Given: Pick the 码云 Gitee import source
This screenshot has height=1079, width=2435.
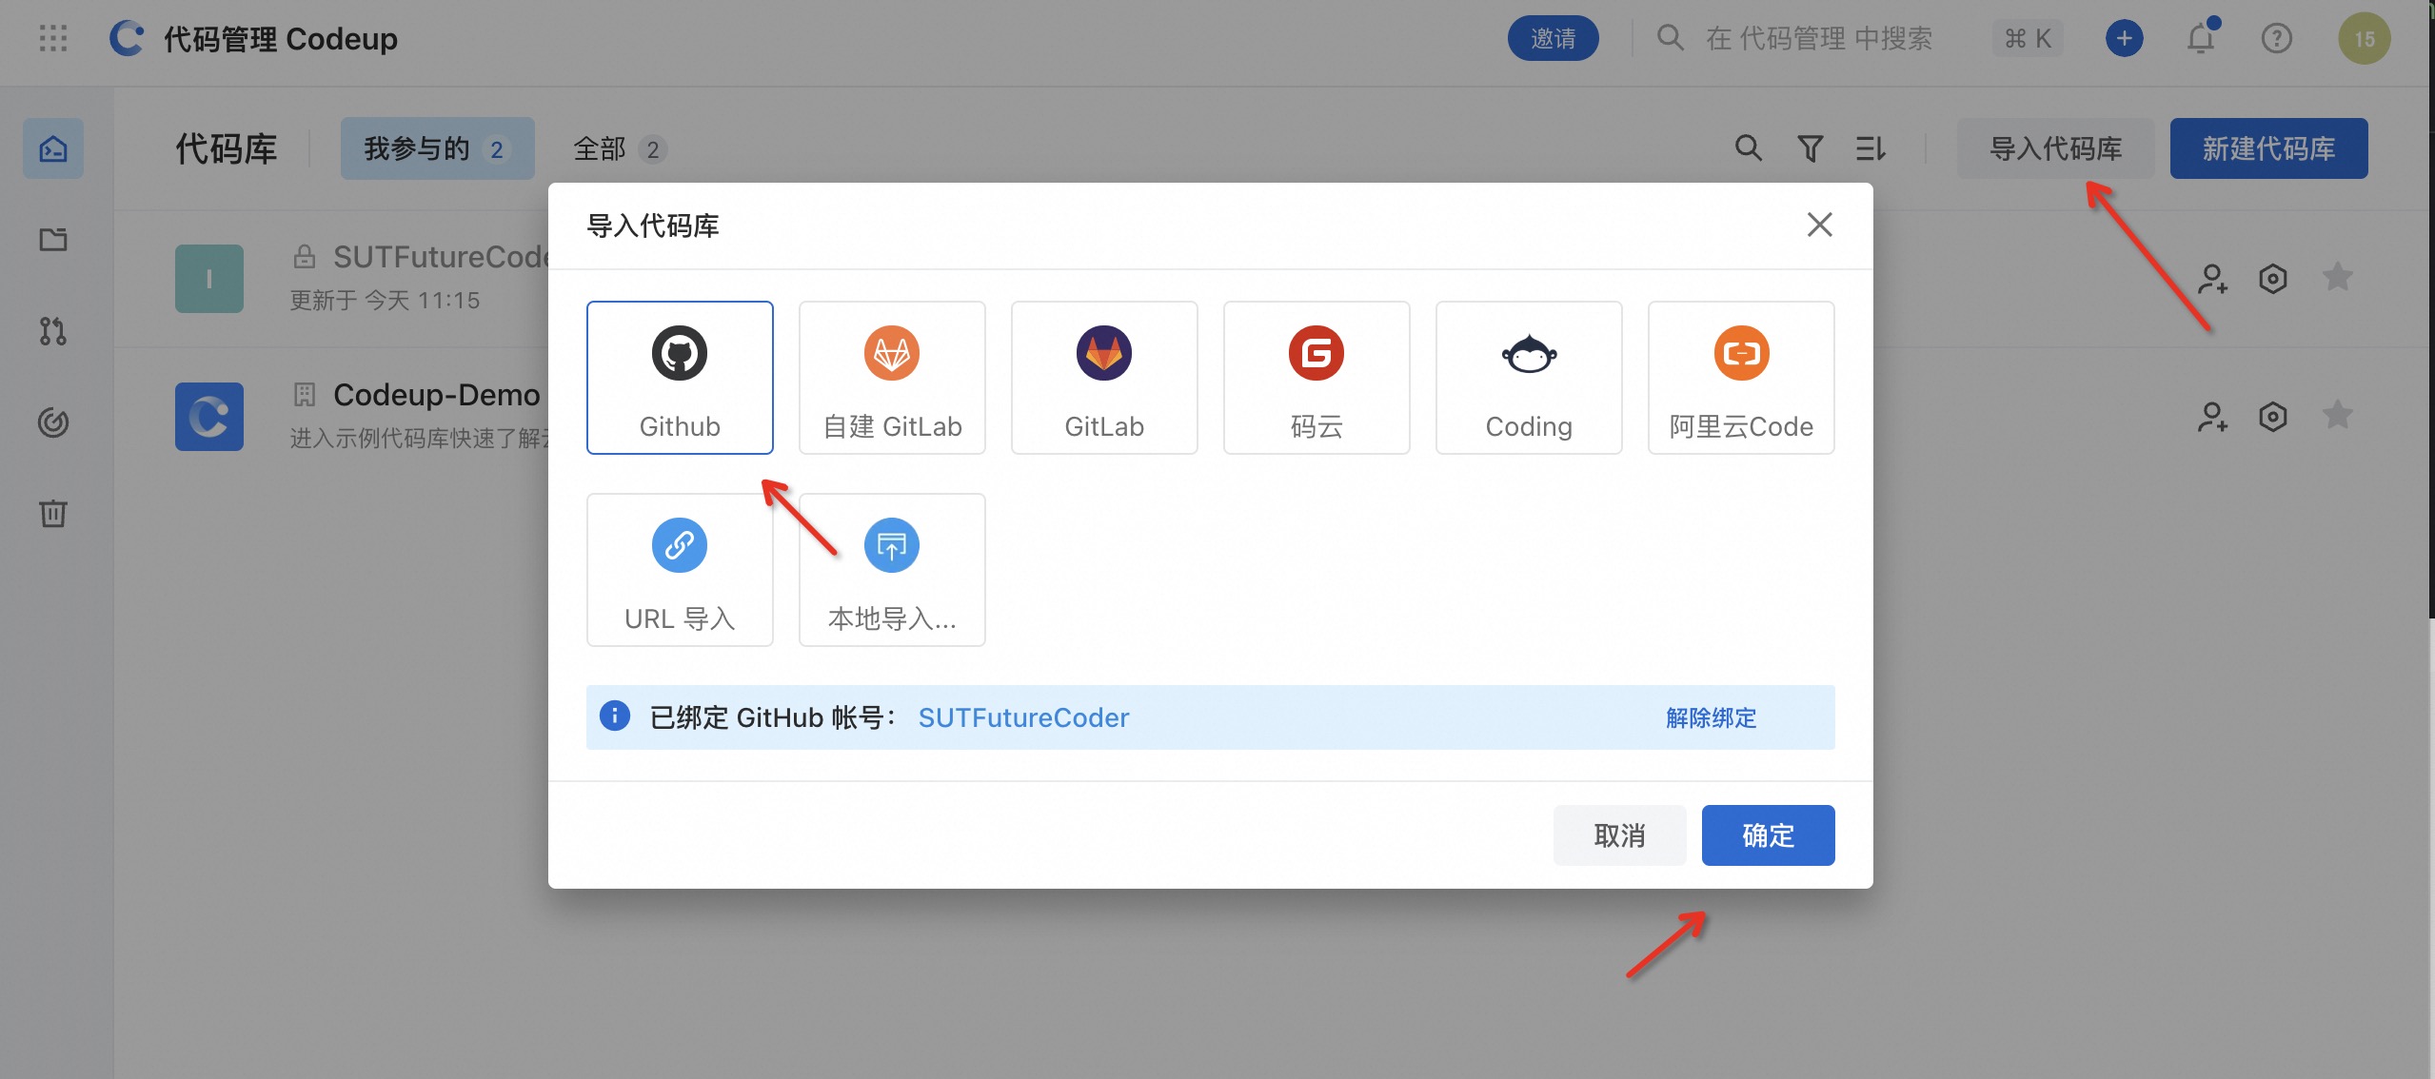Looking at the screenshot, I should pyautogui.click(x=1316, y=378).
